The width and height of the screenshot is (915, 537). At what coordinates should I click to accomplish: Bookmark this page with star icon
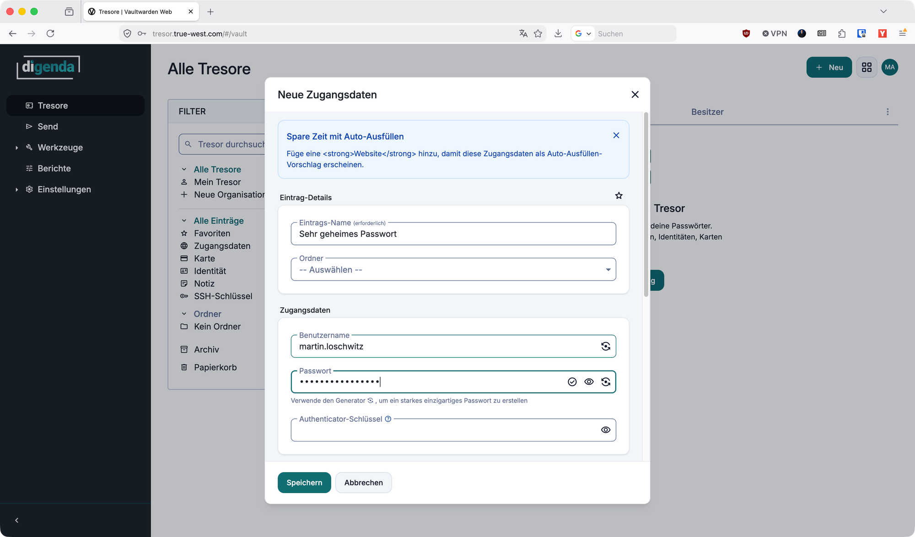pyautogui.click(x=538, y=33)
